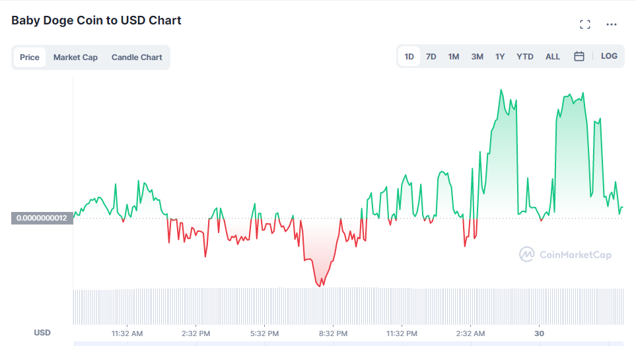The width and height of the screenshot is (636, 346).
Task: Click the USD currency label
Action: tap(42, 333)
